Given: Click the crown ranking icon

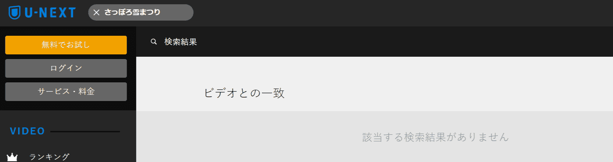Looking at the screenshot, I should [12, 157].
